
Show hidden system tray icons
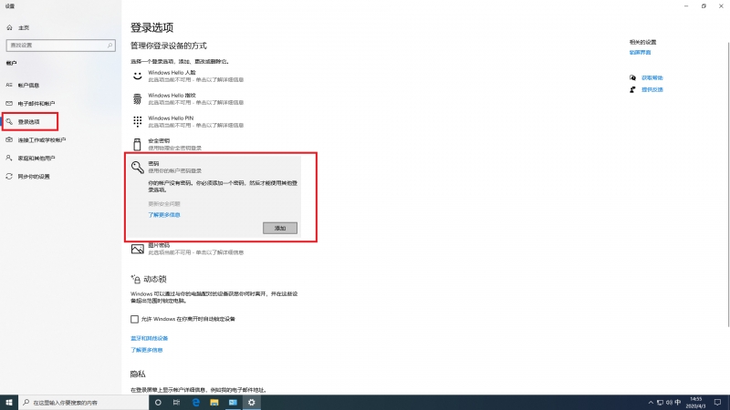point(651,403)
